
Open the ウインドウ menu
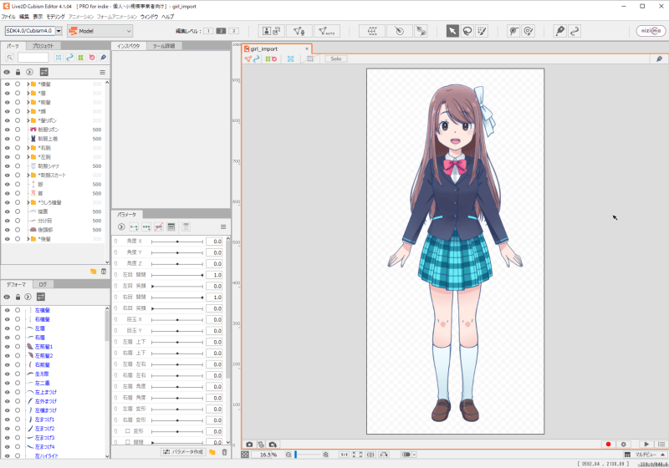coord(149,17)
